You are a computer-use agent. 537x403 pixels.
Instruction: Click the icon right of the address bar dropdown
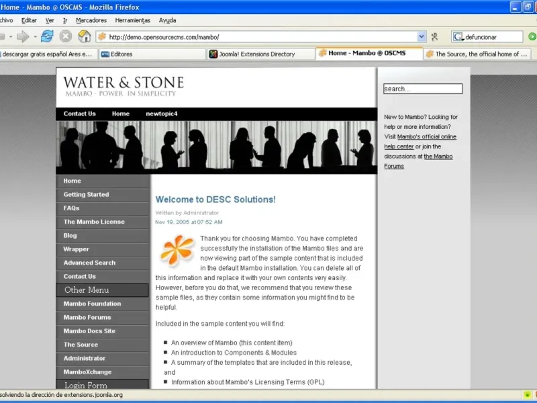click(x=434, y=37)
